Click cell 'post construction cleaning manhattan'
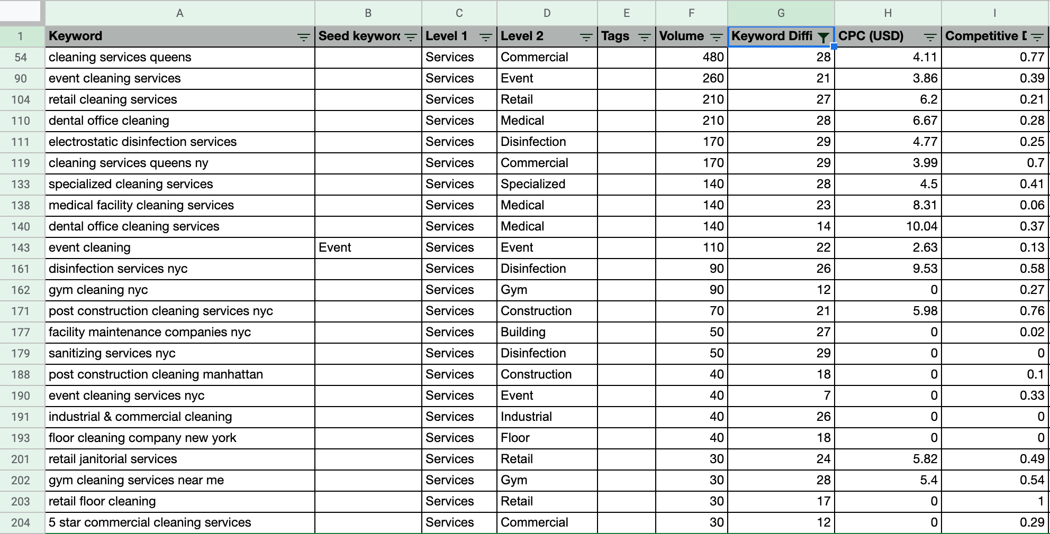The height and width of the screenshot is (534, 1050). point(180,375)
